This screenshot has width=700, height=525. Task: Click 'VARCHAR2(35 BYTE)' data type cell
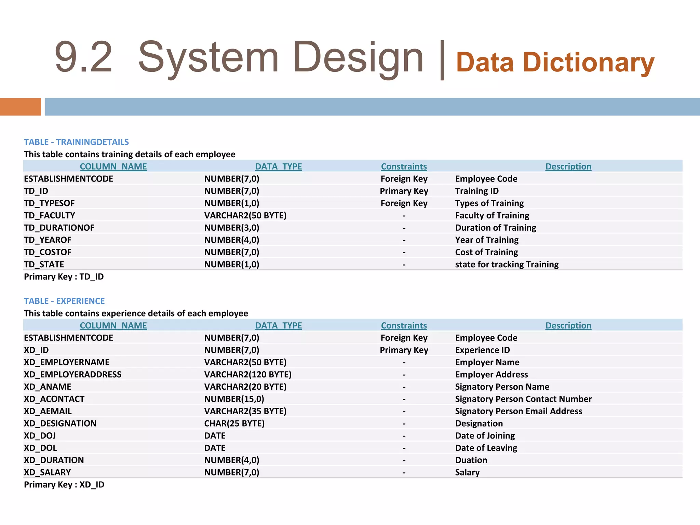click(x=245, y=411)
